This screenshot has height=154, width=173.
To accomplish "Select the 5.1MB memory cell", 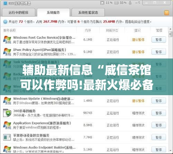I will 88,150.
